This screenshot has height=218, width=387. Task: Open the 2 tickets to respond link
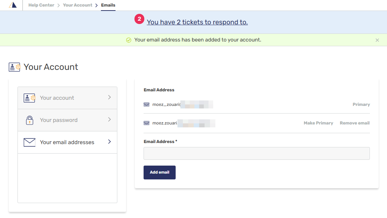tap(197, 22)
